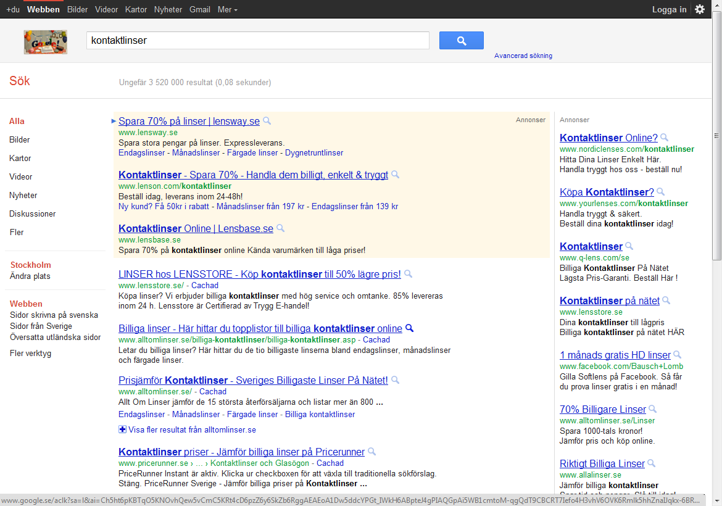This screenshot has height=506, width=722.
Task: Open 'Kartor' in the top navigation bar
Action: 136,9
